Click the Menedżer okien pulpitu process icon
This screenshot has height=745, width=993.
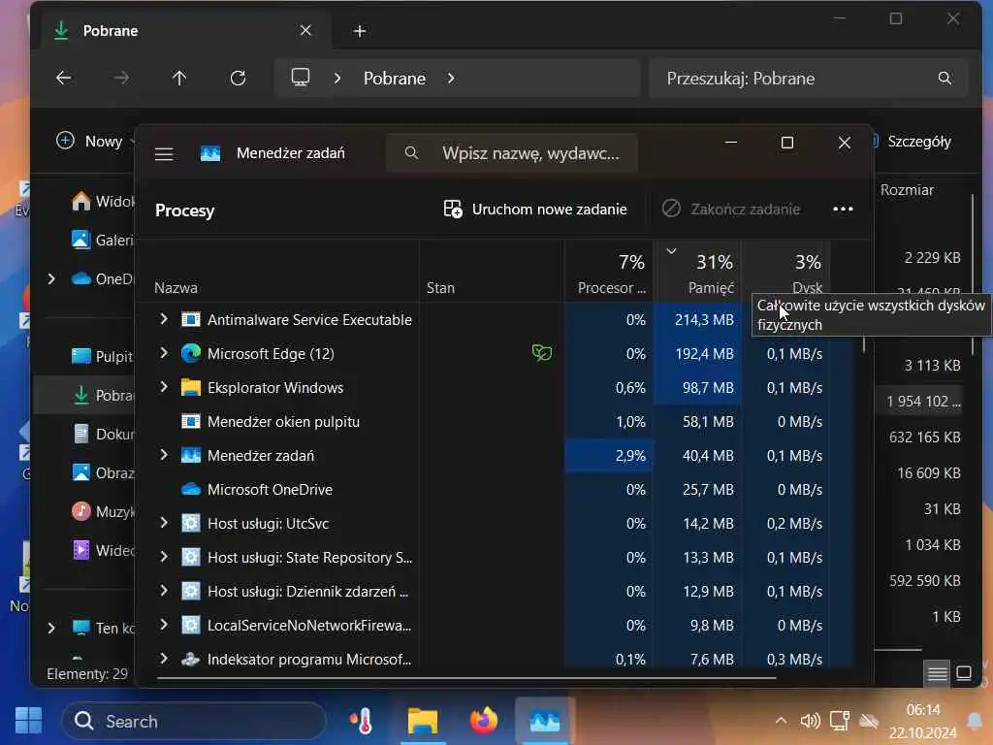pyautogui.click(x=191, y=421)
